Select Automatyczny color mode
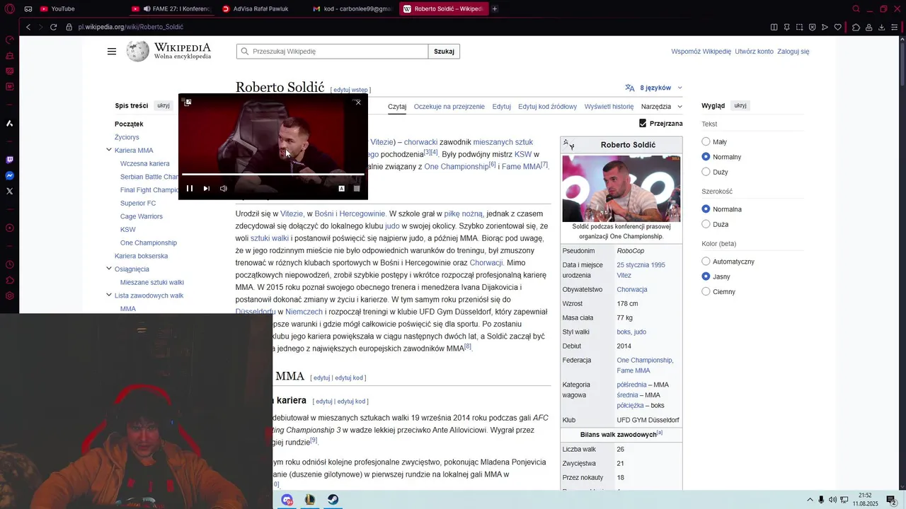This screenshot has width=906, height=509. tap(706, 262)
